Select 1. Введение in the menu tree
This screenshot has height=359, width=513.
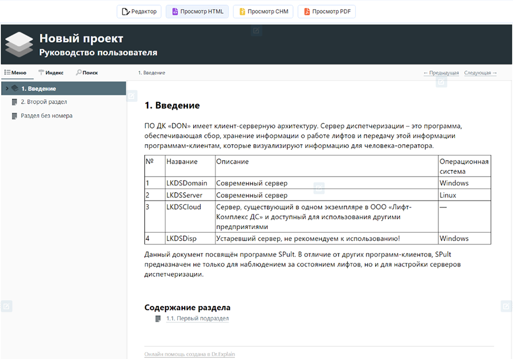click(x=64, y=88)
